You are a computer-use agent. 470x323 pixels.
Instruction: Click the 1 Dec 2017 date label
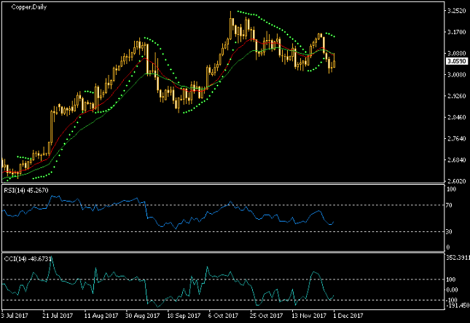(x=348, y=316)
